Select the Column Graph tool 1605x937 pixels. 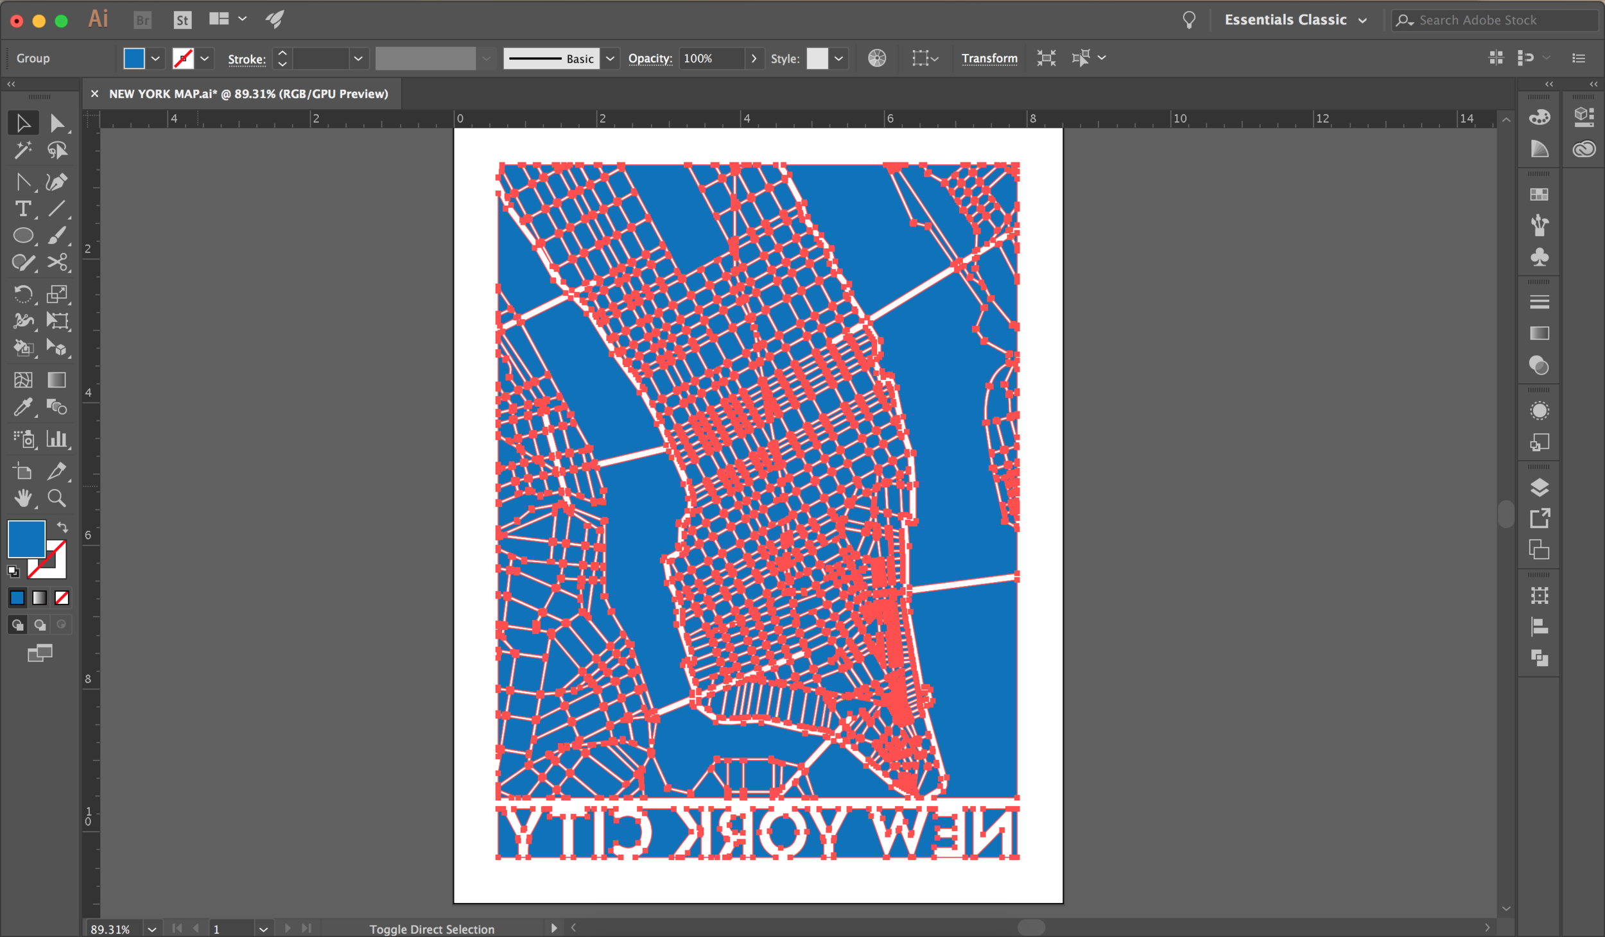pyautogui.click(x=56, y=439)
